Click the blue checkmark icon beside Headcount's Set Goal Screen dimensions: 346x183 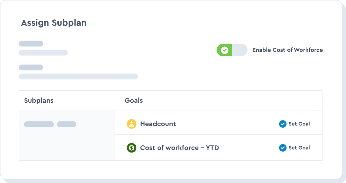coord(283,124)
